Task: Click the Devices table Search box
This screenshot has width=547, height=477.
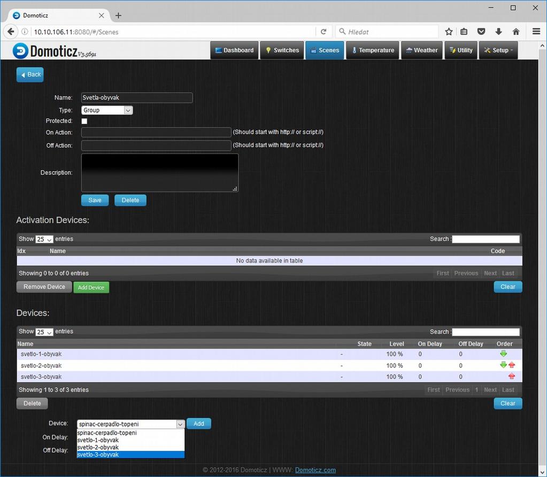Action: 486,332
